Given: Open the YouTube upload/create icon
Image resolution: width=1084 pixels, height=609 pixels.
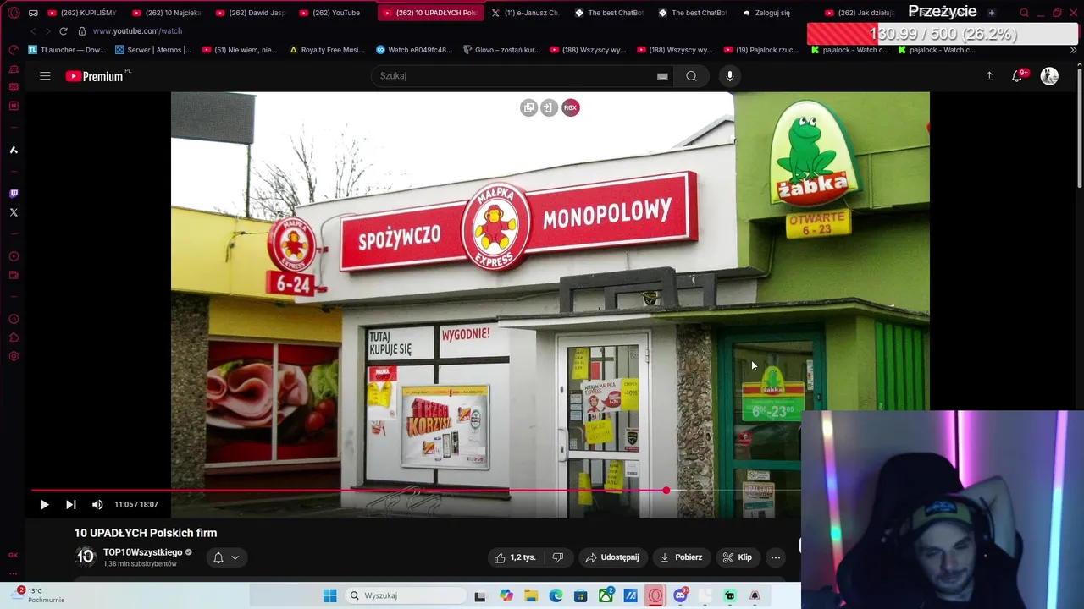Looking at the screenshot, I should (989, 76).
